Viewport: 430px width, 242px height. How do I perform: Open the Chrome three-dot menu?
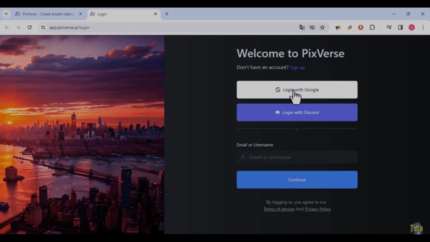click(x=423, y=27)
